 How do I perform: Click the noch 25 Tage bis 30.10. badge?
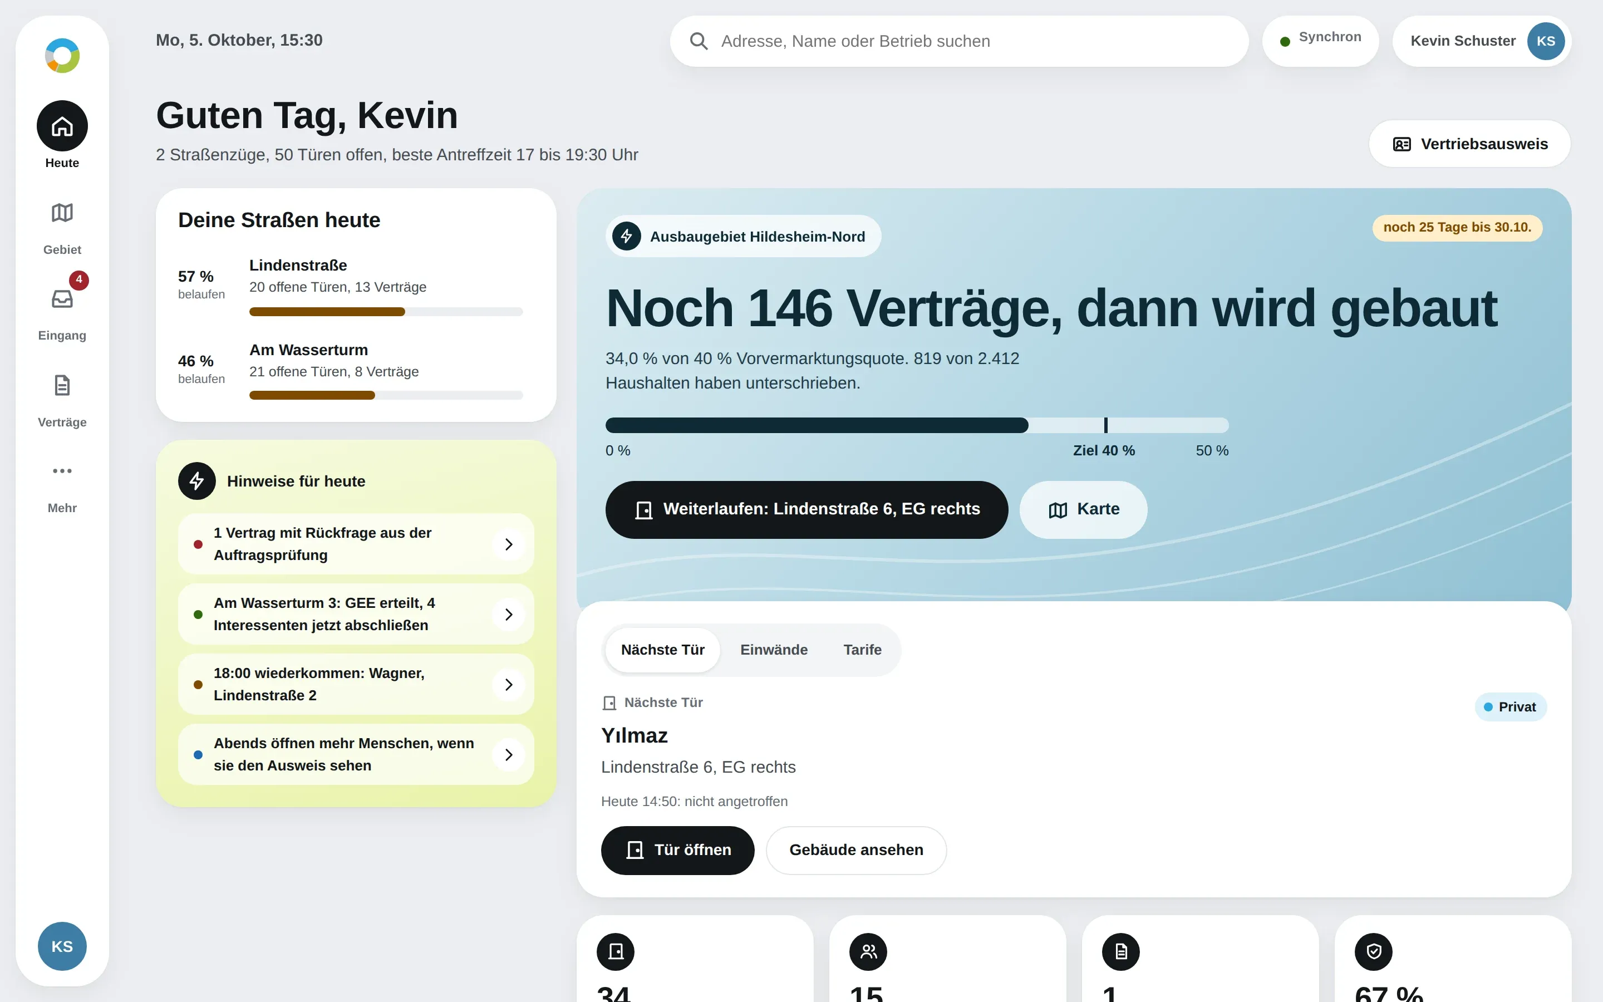(1457, 227)
